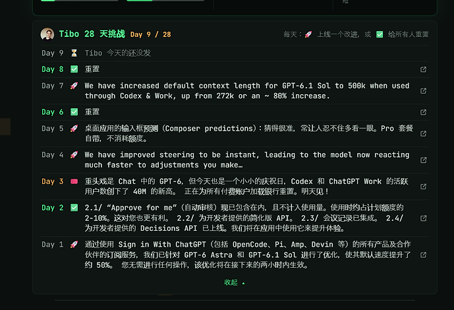Click the Composer predictions description text

pos(248,133)
